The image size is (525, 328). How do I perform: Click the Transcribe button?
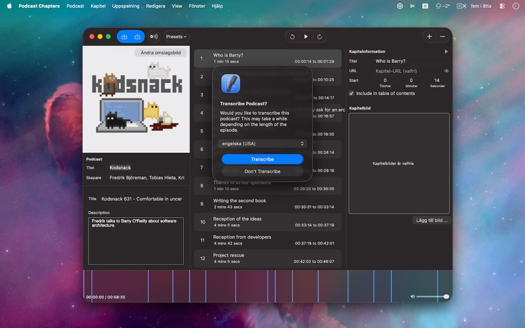tap(262, 159)
